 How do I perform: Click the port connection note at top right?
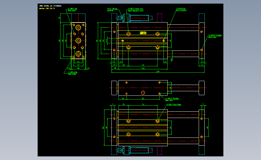181,10
